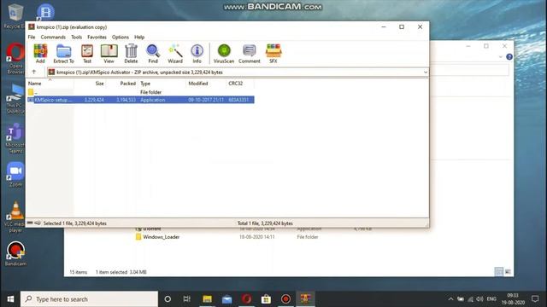Sort by the CRC32 column header
The image size is (547, 307).
coord(240,84)
